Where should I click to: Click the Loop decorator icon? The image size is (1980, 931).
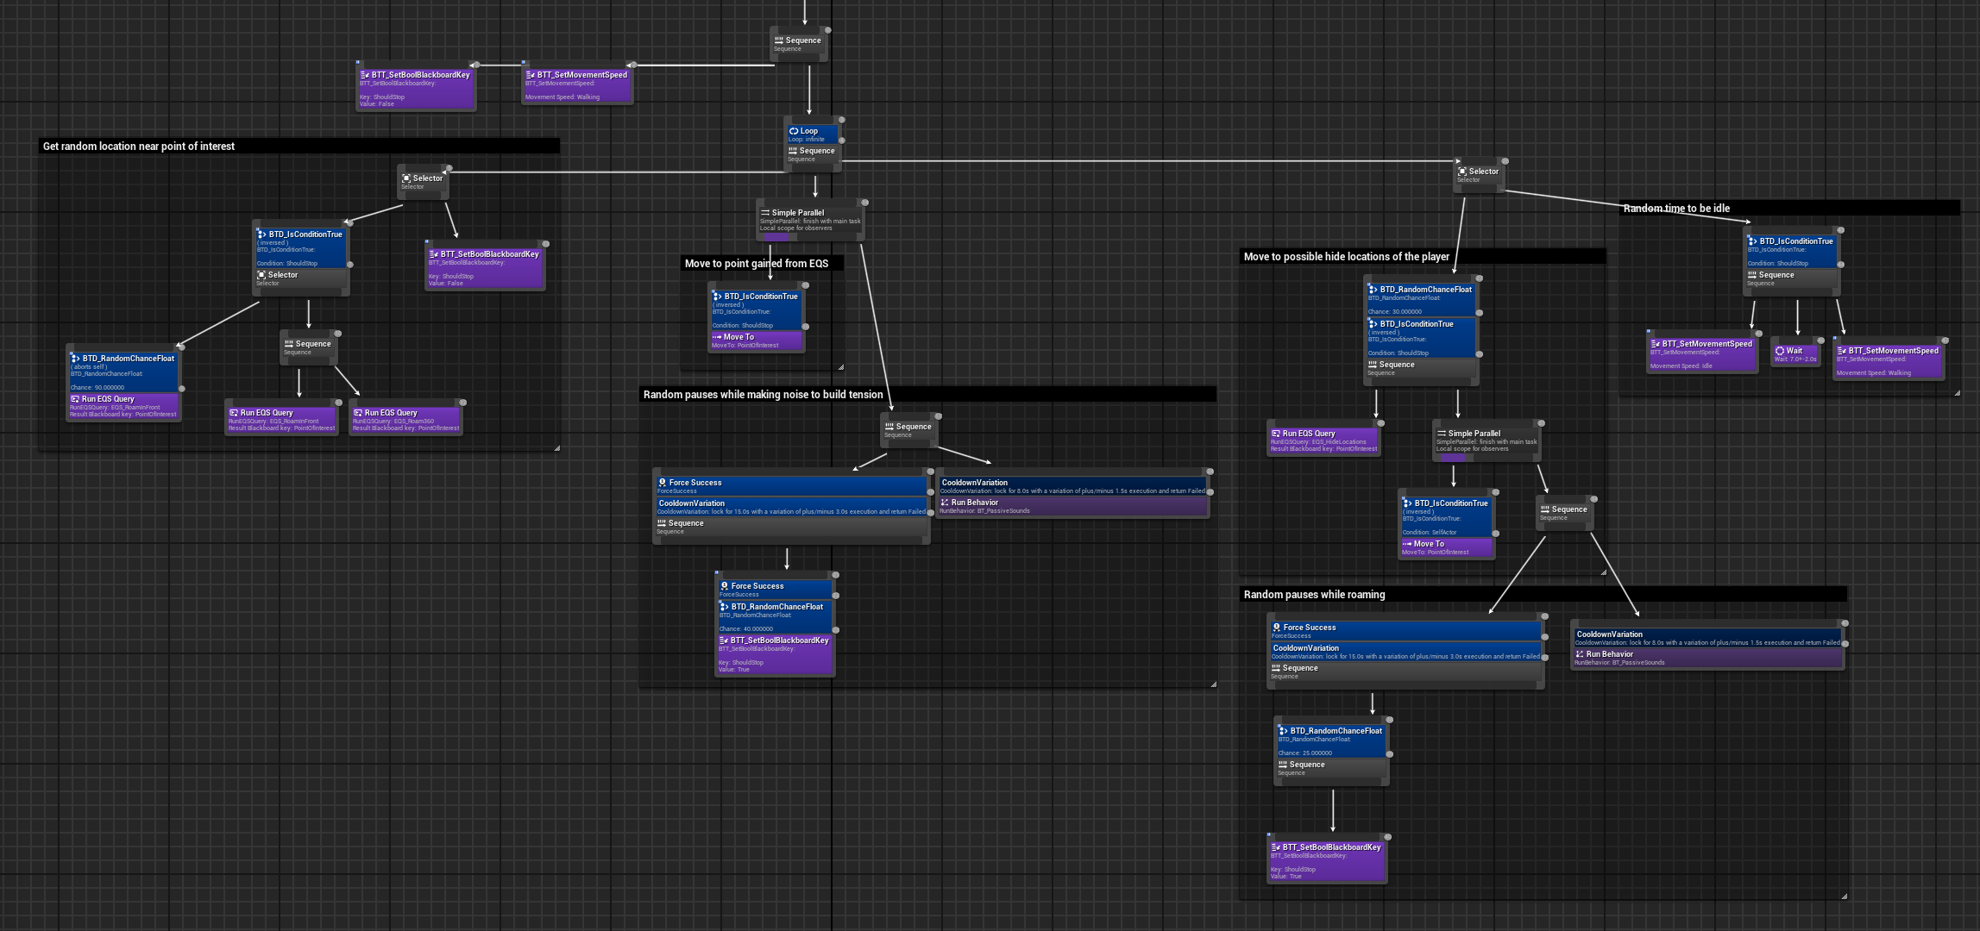click(x=794, y=131)
